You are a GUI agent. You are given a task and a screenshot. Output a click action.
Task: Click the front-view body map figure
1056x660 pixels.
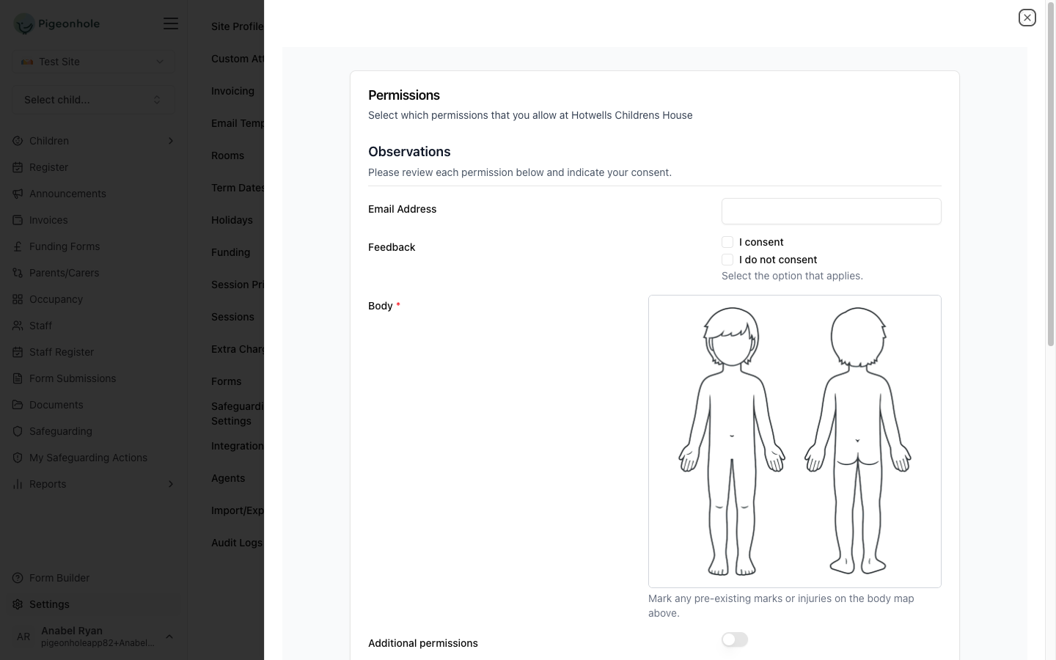732,441
